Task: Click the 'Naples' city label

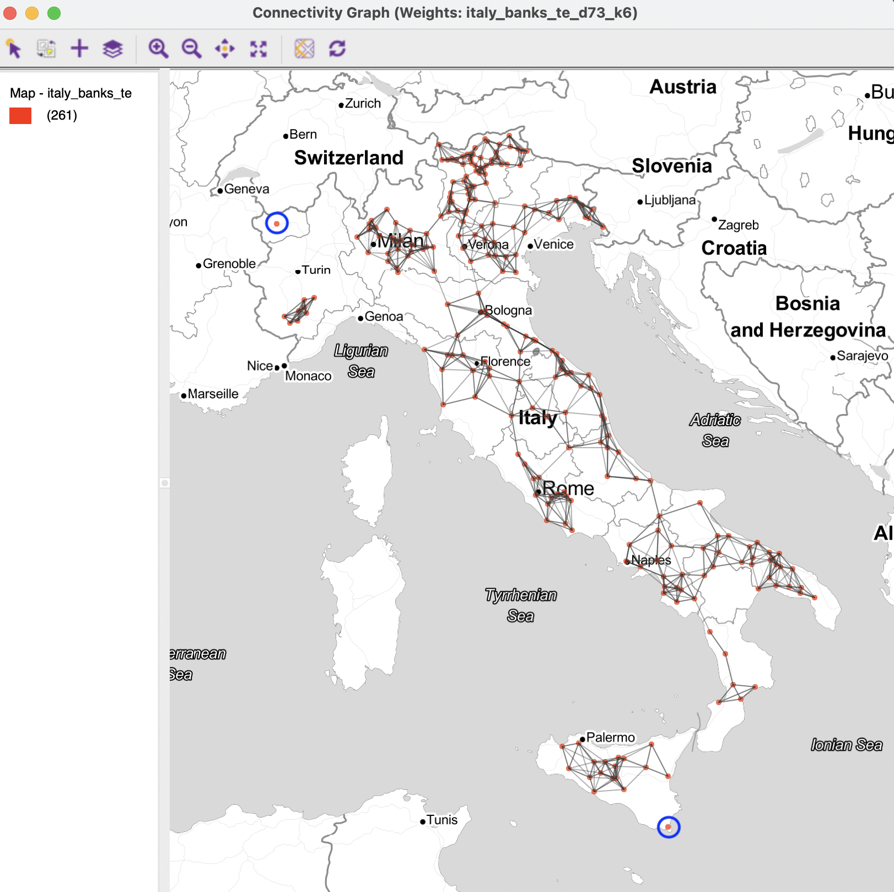Action: coord(651,560)
